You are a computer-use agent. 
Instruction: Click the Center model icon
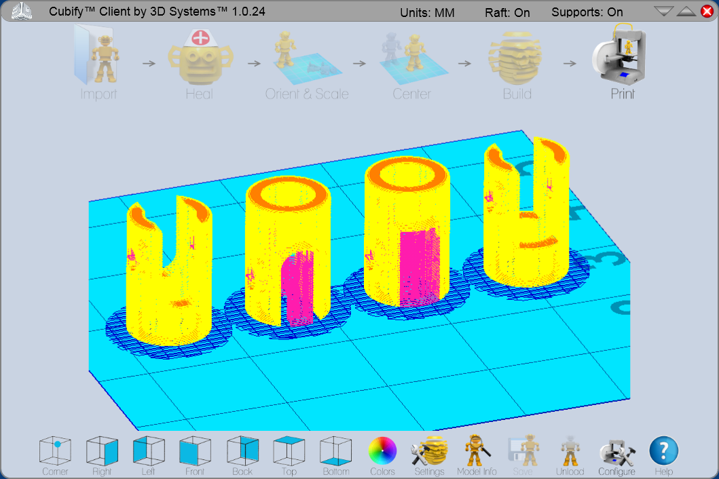(x=411, y=61)
